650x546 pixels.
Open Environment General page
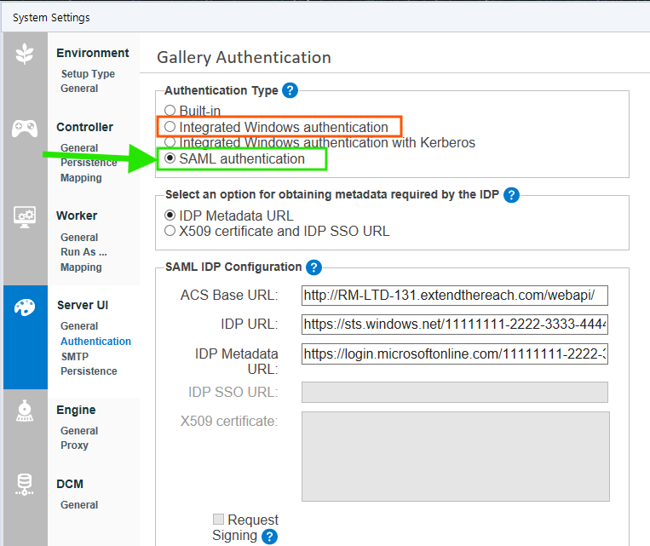[79, 89]
